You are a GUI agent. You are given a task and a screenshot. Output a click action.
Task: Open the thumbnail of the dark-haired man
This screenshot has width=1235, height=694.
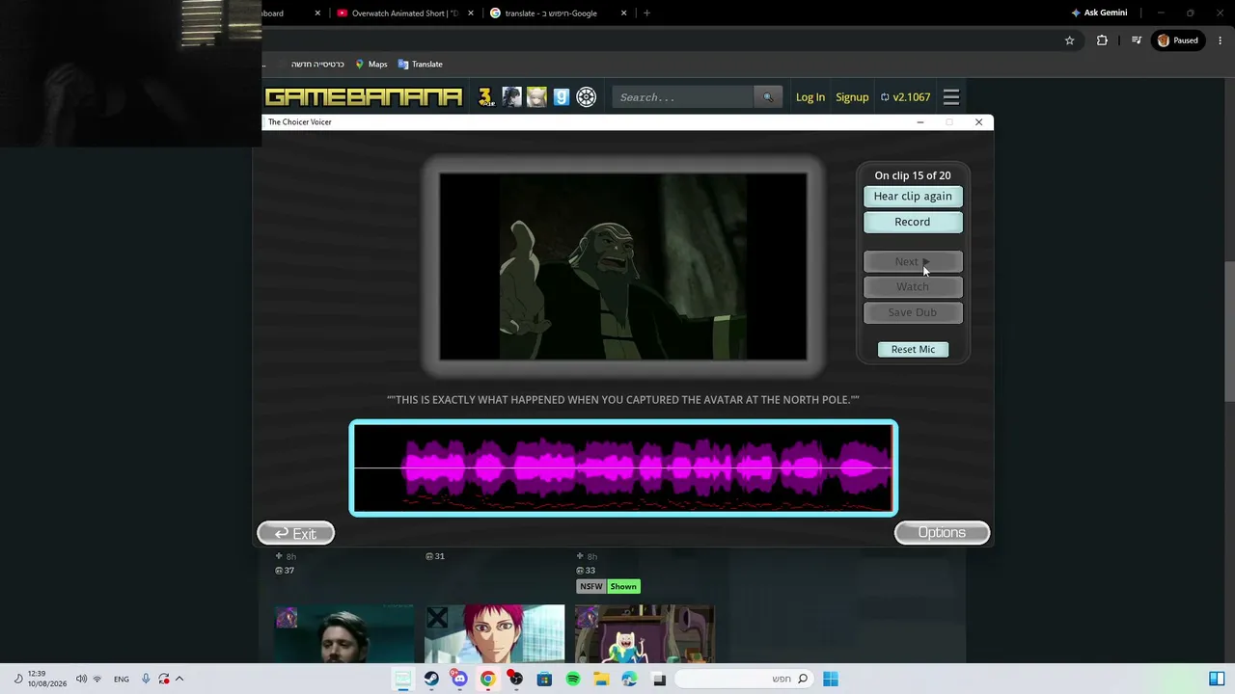click(x=344, y=633)
